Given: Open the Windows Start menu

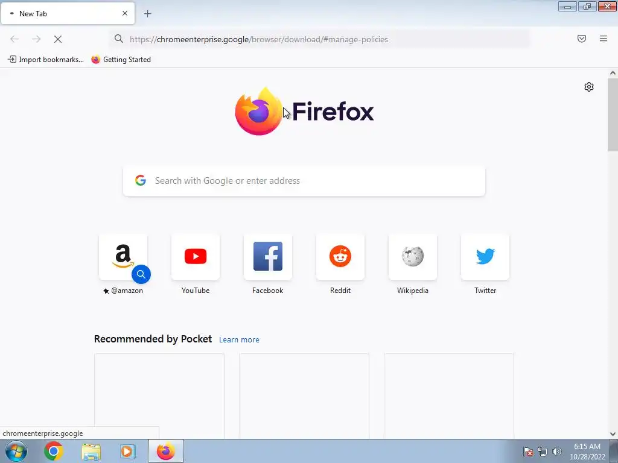Looking at the screenshot, I should 16,451.
